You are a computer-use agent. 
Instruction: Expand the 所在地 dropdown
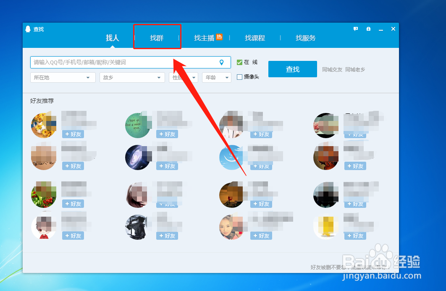pos(63,77)
